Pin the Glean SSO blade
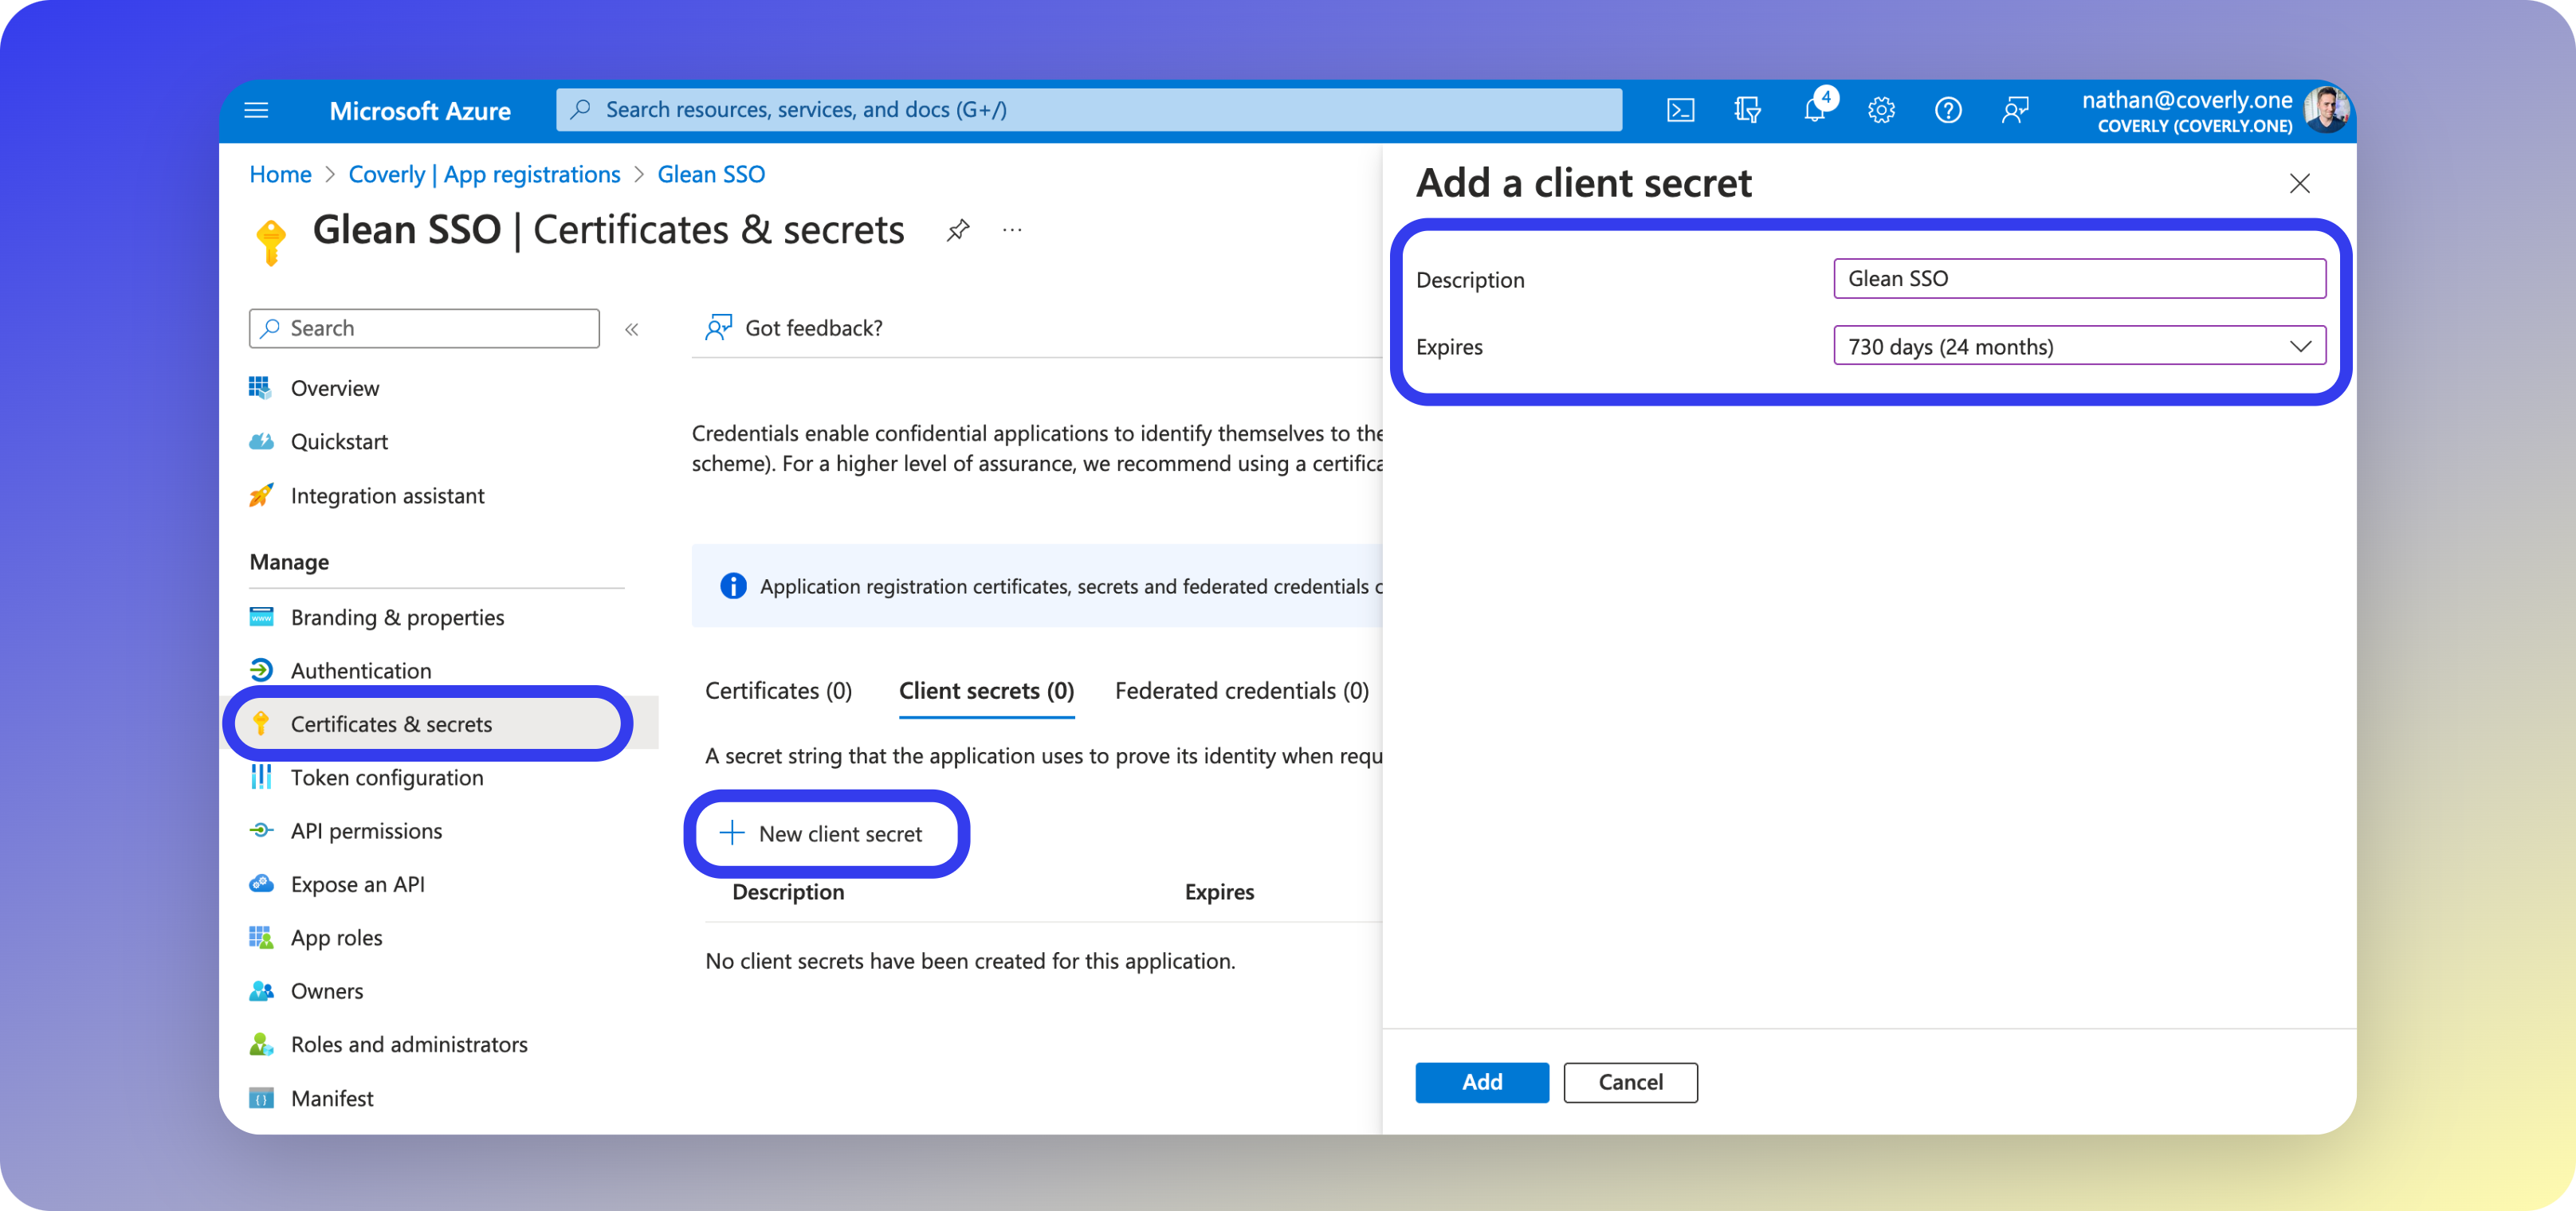The image size is (2576, 1211). (958, 231)
